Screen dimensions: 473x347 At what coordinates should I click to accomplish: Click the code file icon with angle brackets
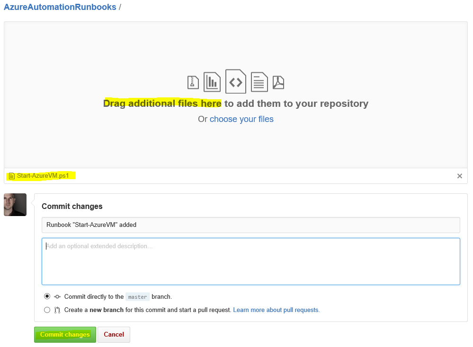pyautogui.click(x=236, y=82)
